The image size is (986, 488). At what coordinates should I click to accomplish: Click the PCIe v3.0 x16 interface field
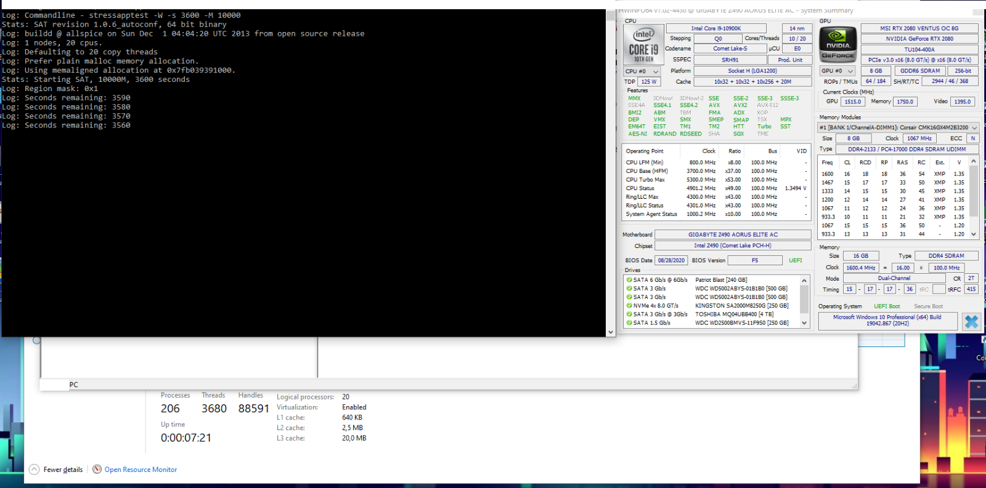click(x=919, y=60)
